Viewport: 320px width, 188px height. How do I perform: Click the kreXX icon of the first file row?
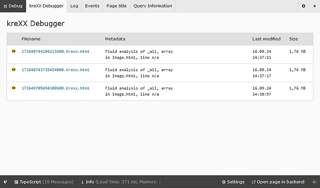click(x=13, y=51)
